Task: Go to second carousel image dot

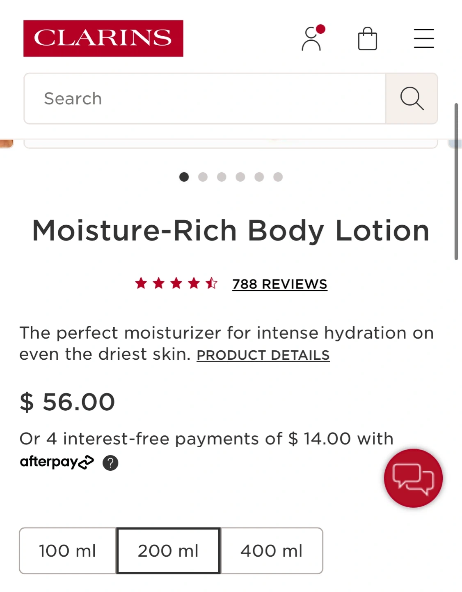Action: [203, 177]
